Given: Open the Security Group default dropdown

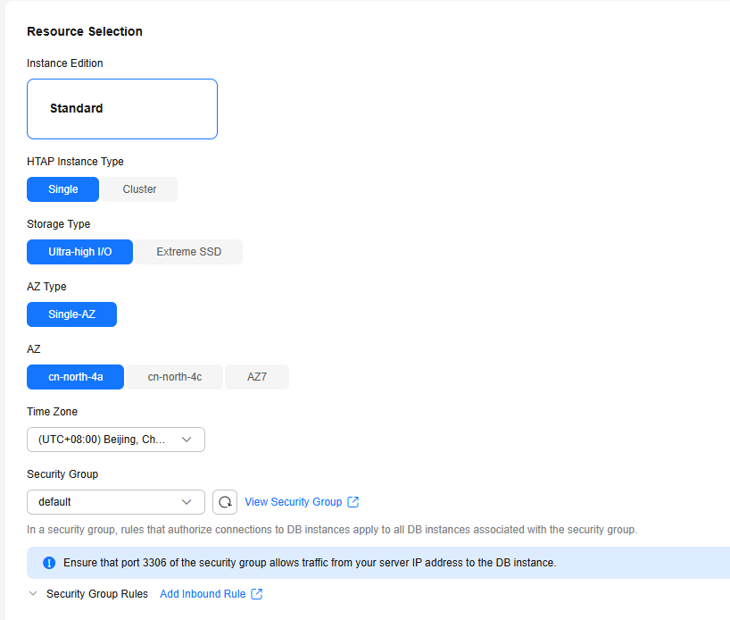Looking at the screenshot, I should (116, 502).
